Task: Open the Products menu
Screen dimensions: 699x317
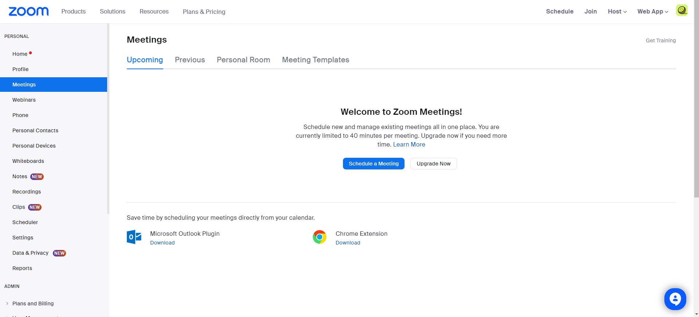Action: pyautogui.click(x=74, y=12)
